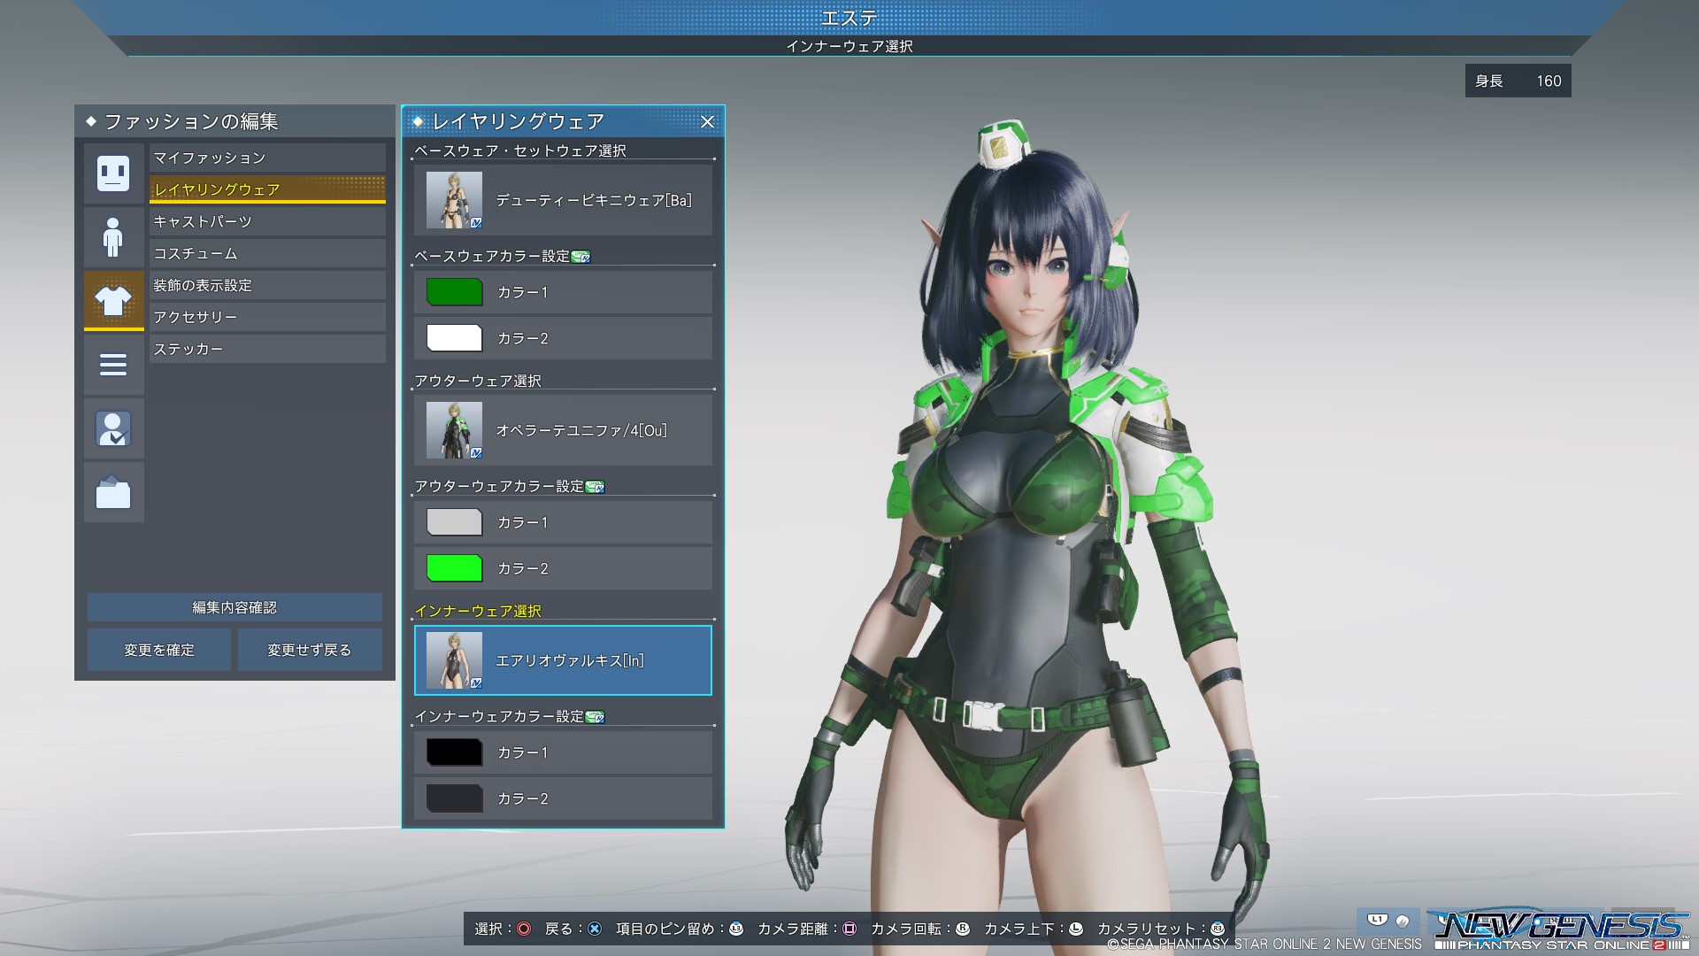Click color palette icon beside インナーウェアカラー設定
This screenshot has width=1699, height=956.
pos(595,717)
